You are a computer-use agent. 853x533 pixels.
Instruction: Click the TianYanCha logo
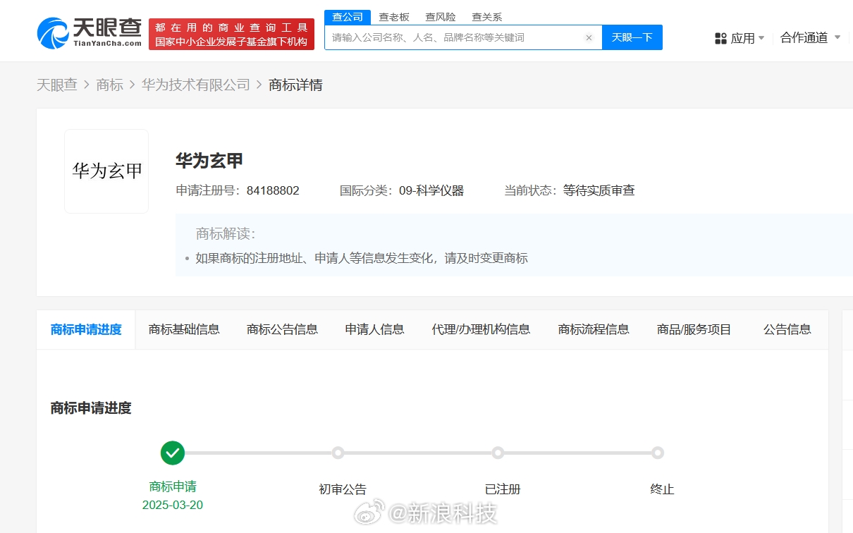click(x=90, y=32)
